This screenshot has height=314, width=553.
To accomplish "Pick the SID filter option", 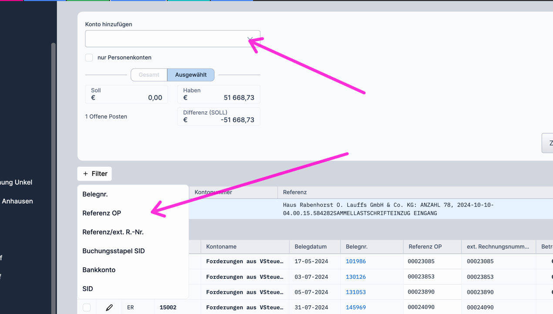I will point(88,289).
